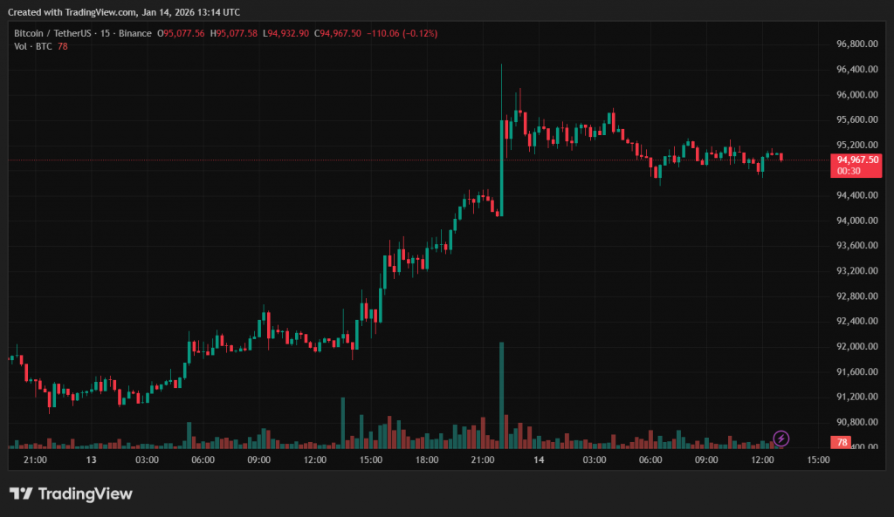The width and height of the screenshot is (894, 517).
Task: Click the 15:00 label at right of time axis
Action: (x=818, y=459)
